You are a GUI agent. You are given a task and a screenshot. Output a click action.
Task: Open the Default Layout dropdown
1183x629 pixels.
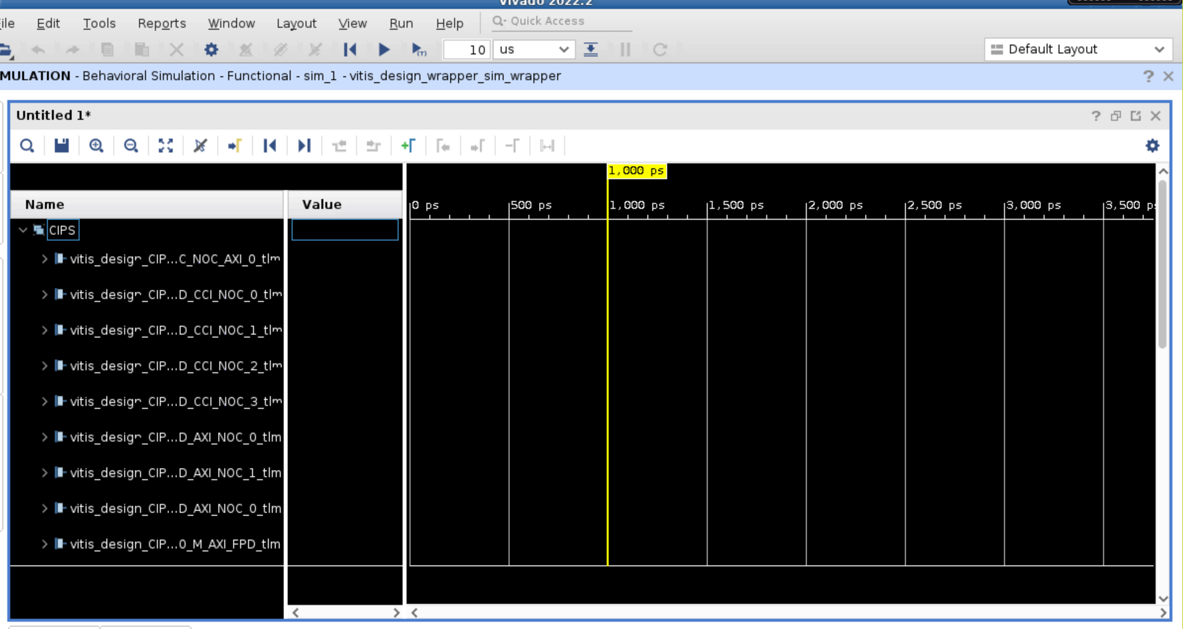pos(1077,50)
